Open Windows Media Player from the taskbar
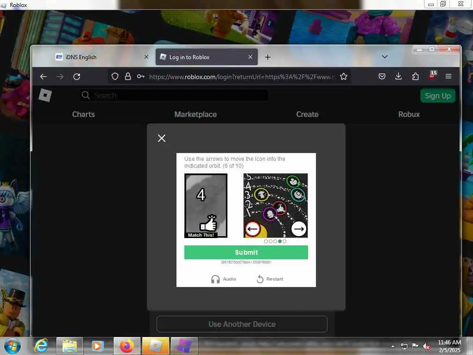 (97, 346)
